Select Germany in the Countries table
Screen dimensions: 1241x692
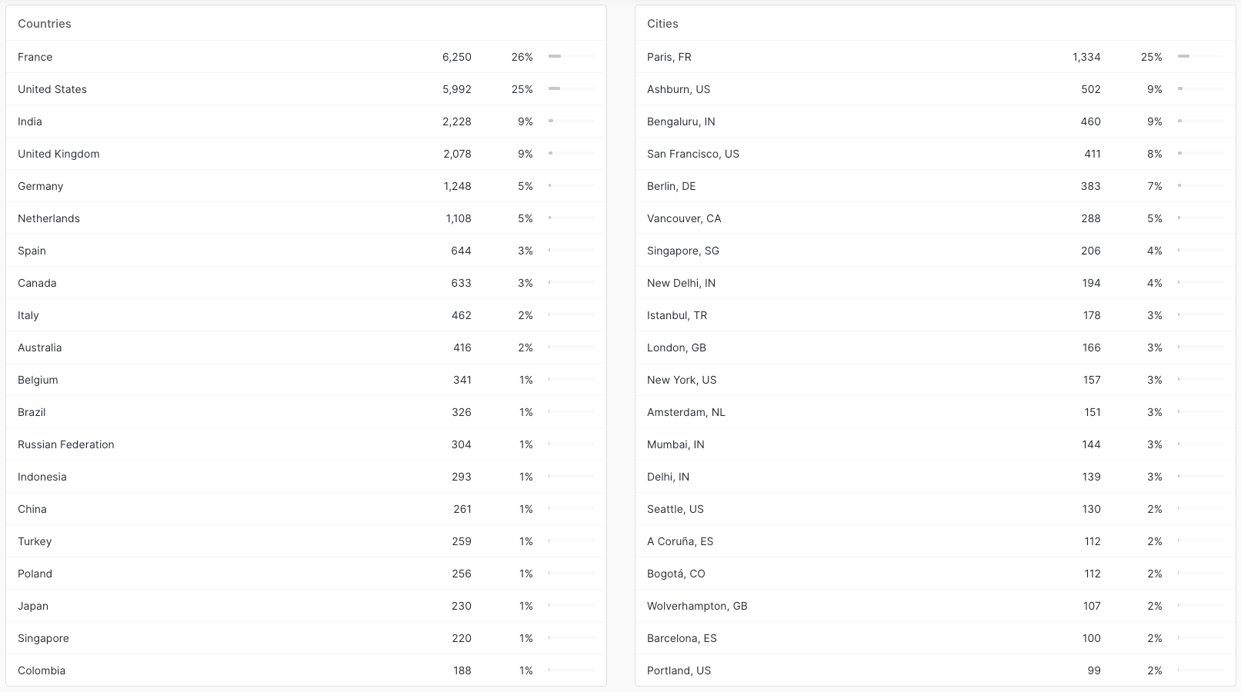click(x=41, y=186)
